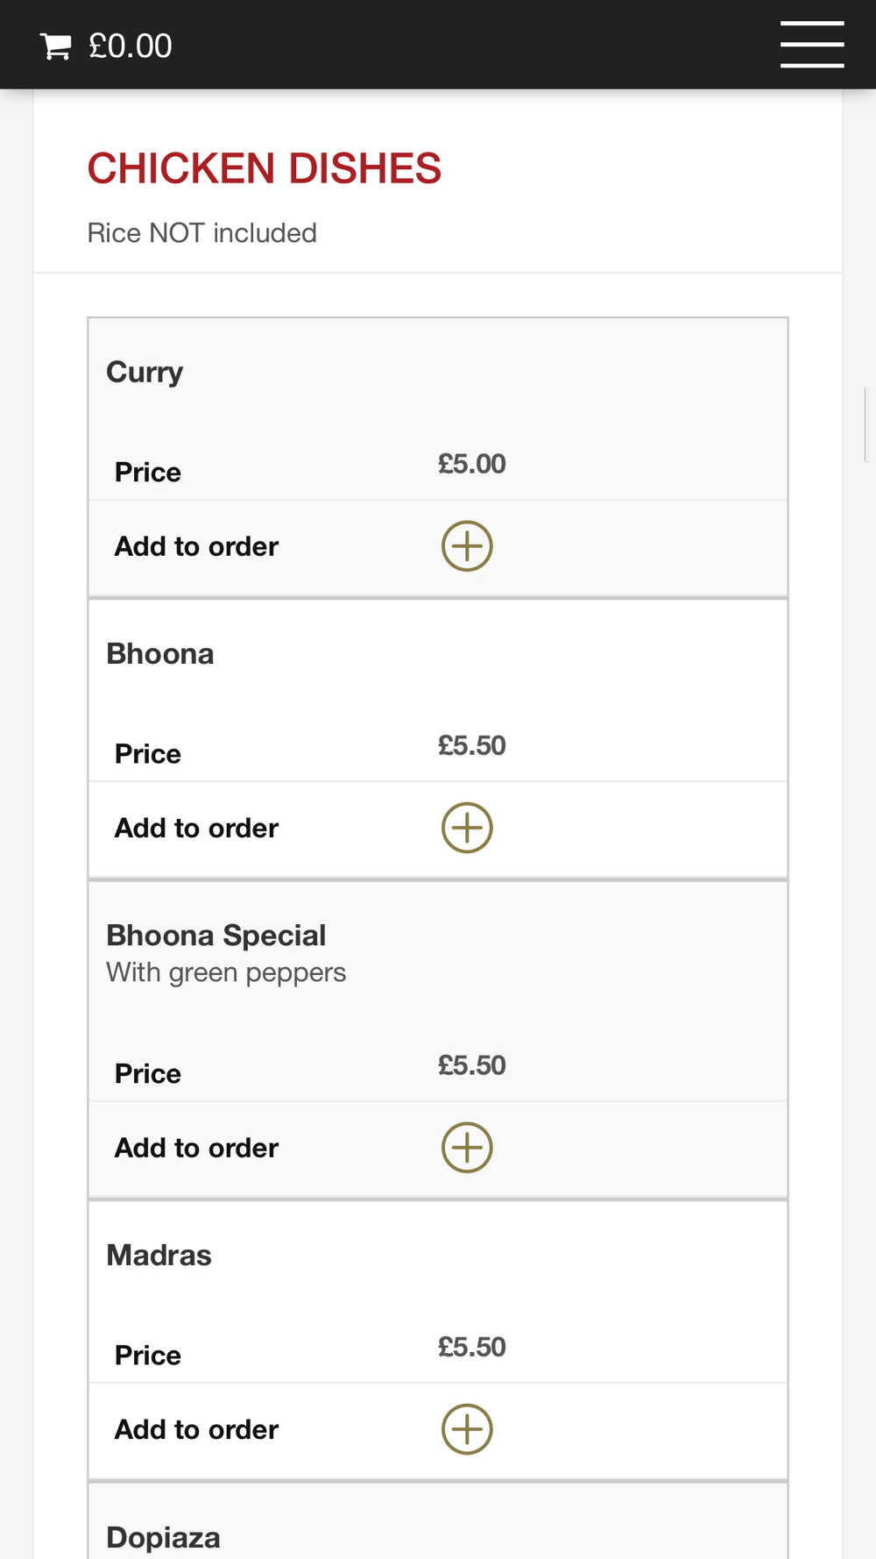Click the £0.00 cart total
This screenshot has height=1559, width=876.
tap(131, 46)
